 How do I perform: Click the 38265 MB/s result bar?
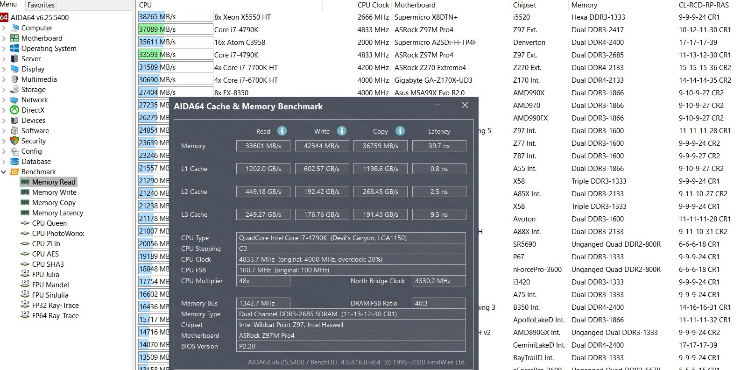176,17
